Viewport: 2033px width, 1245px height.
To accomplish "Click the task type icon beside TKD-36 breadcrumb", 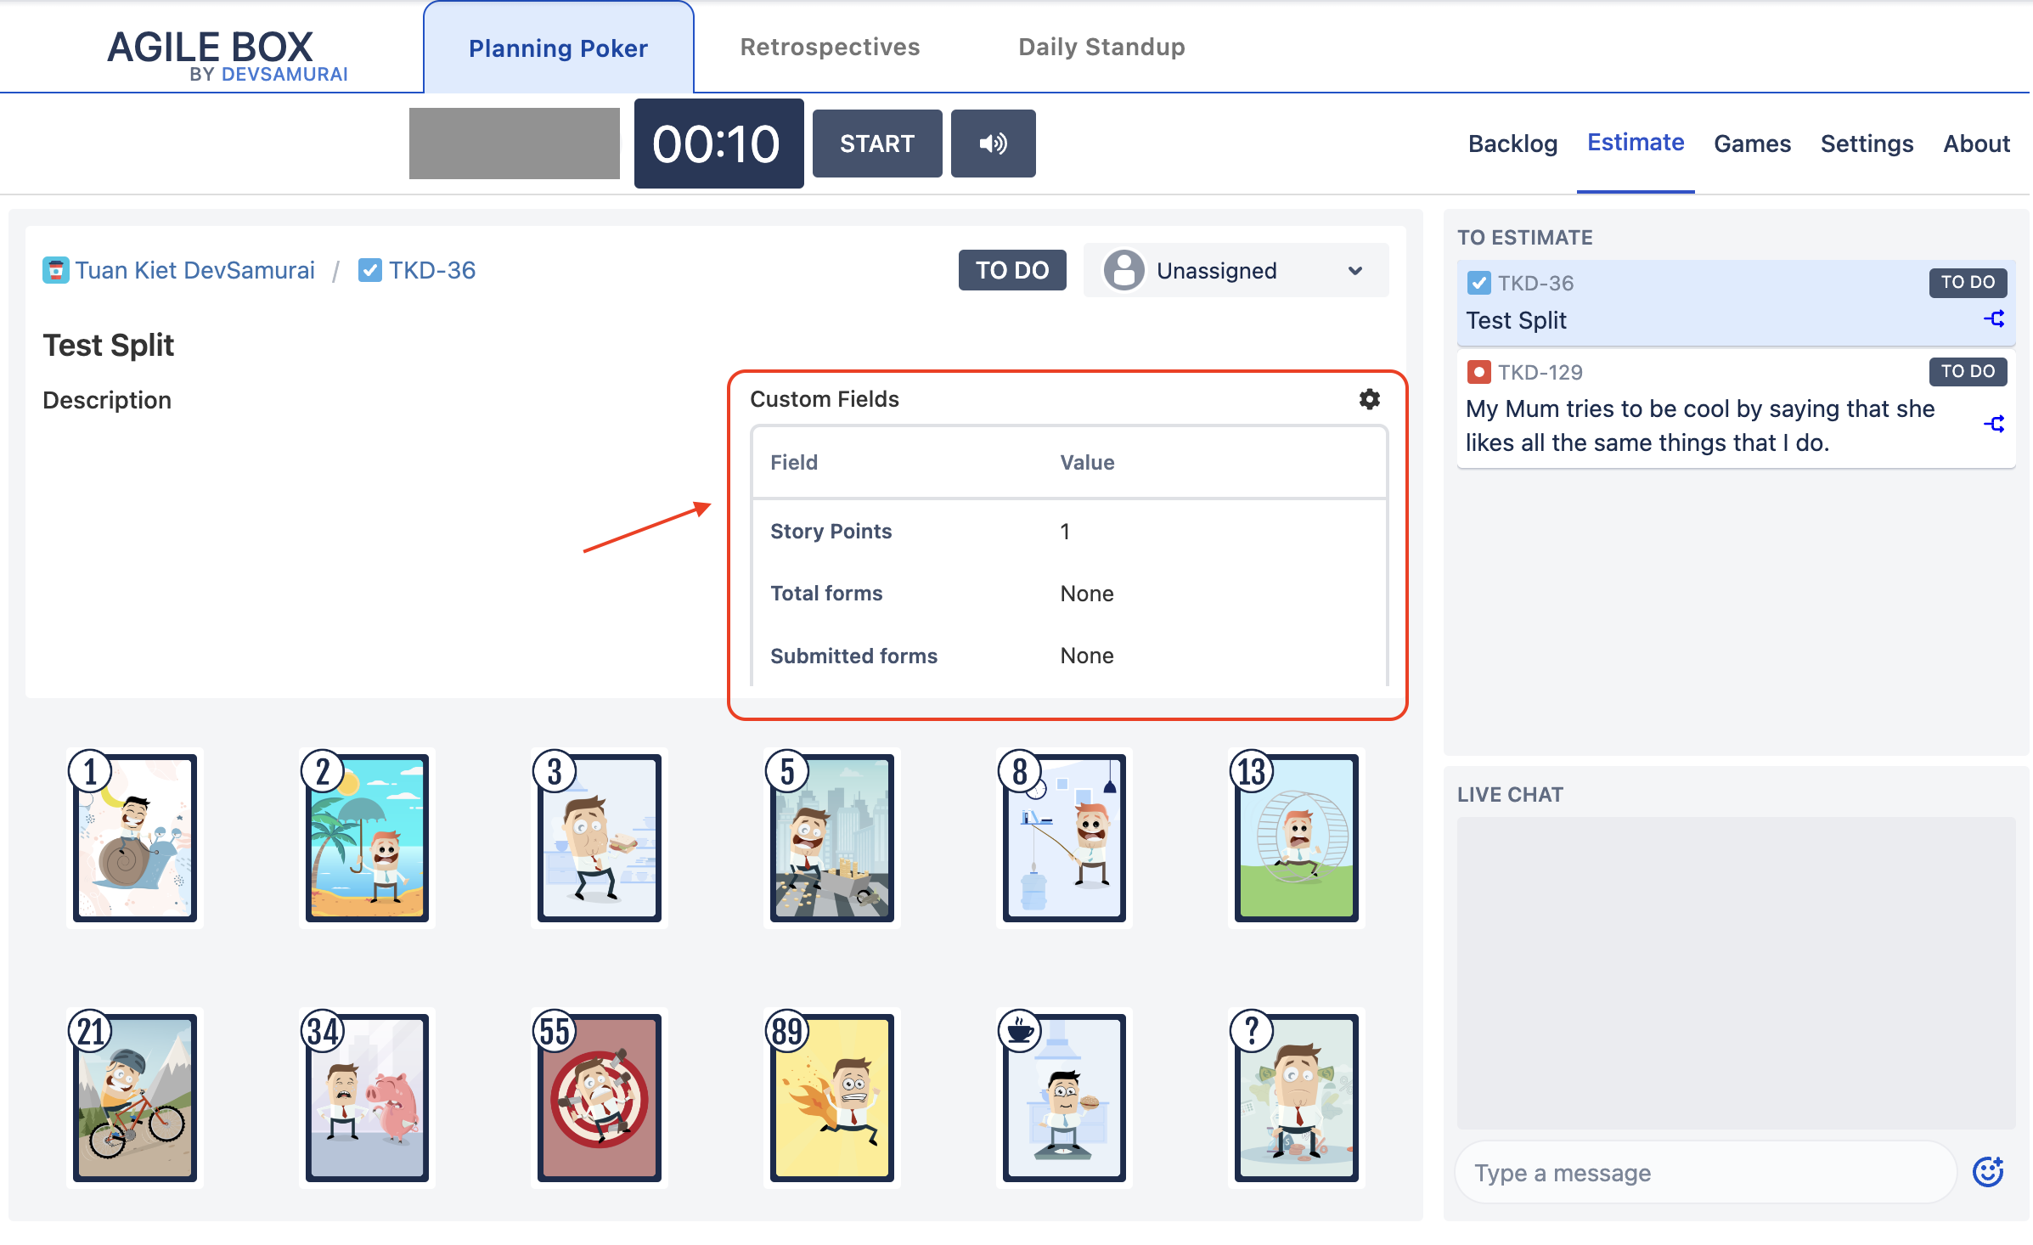I will pos(369,270).
